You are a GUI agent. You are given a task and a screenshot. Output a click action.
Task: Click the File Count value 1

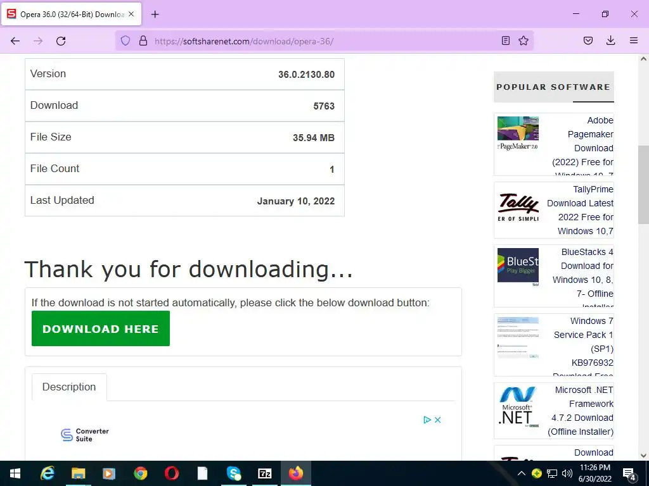[x=331, y=170]
